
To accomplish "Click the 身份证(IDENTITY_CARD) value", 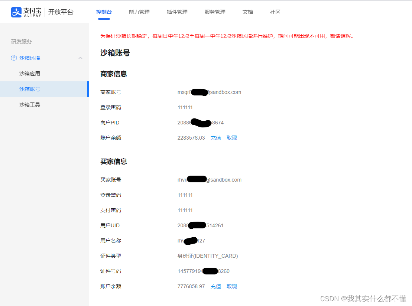I will 208,256.
